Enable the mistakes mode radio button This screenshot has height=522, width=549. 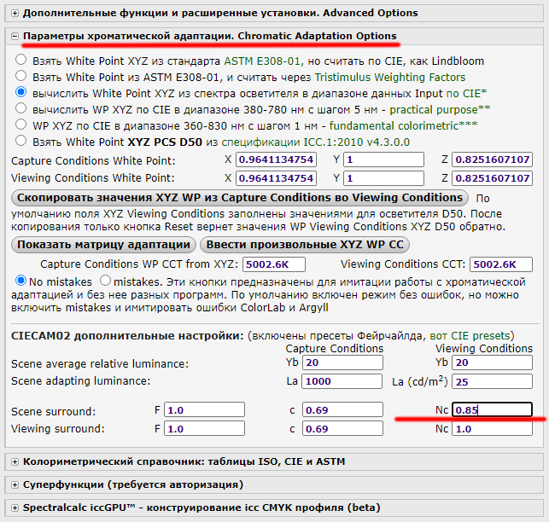(106, 281)
